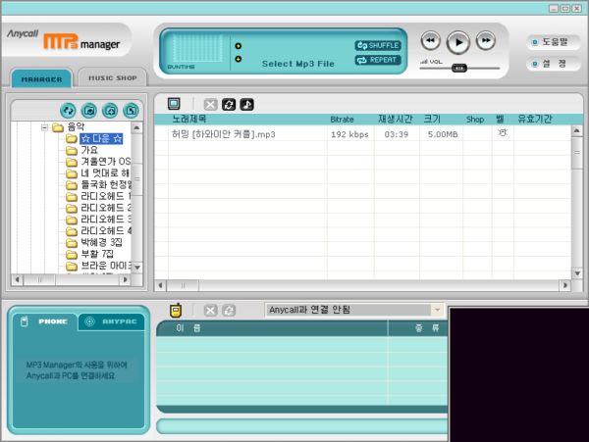Click the black refresh icon in song toolbar
The height and width of the screenshot is (442, 589).
(229, 104)
